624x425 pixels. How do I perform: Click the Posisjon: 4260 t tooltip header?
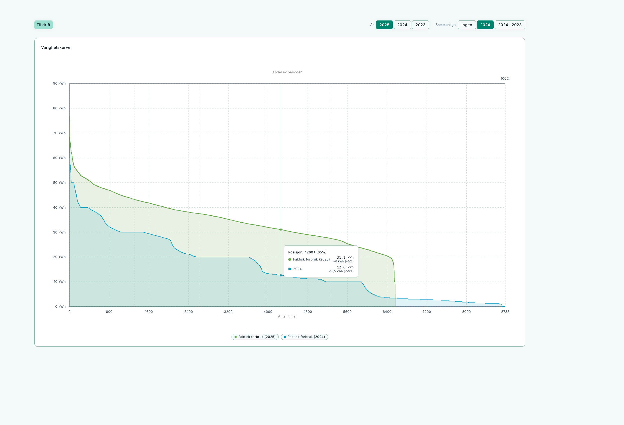point(307,252)
